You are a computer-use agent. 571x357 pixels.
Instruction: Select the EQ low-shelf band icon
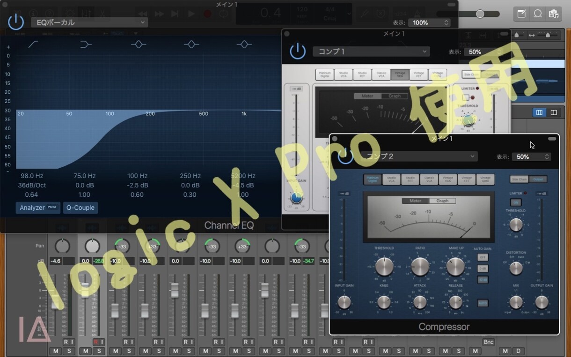tap(86, 44)
